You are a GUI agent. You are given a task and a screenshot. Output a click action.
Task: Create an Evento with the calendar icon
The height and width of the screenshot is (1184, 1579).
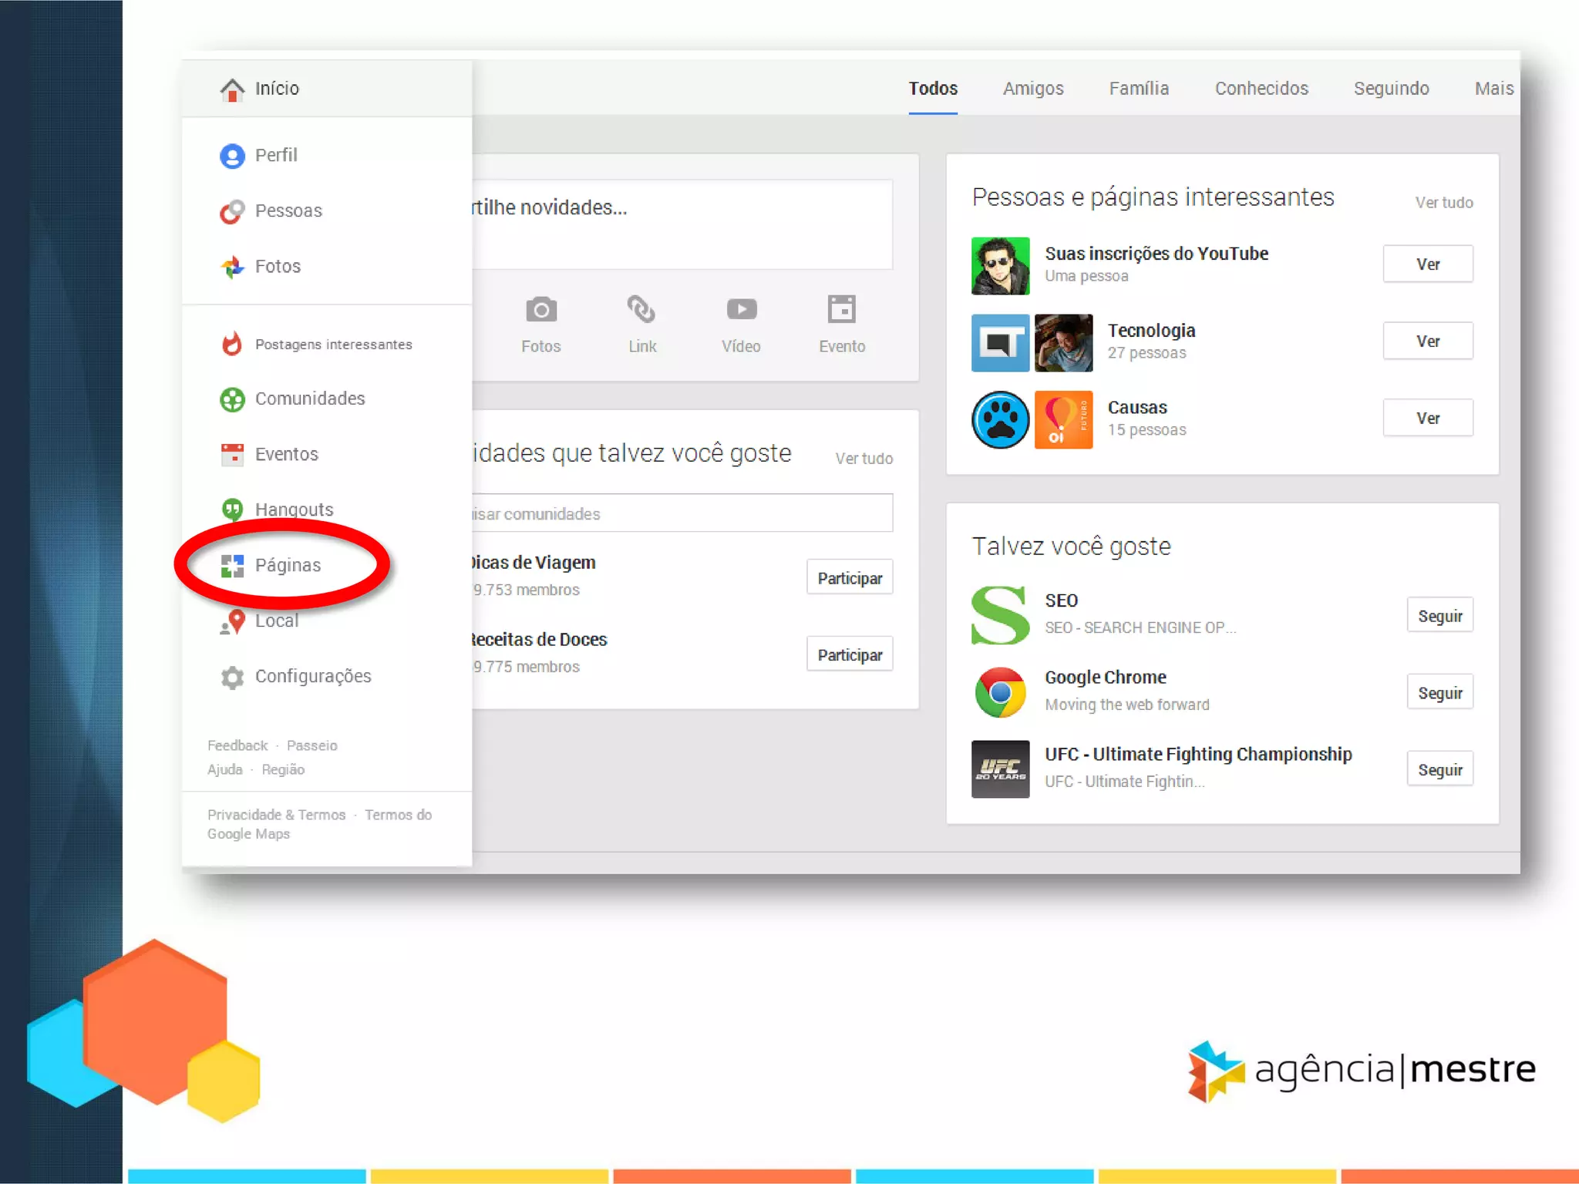tap(841, 310)
